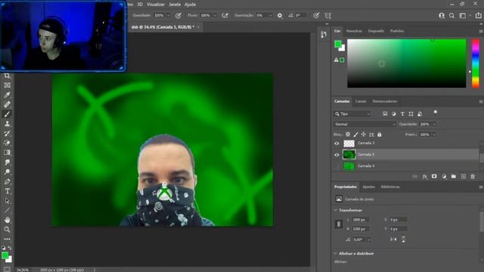Viewport: 484px width, 272px height.
Task: Open the Ajuda menu
Action: [190, 5]
